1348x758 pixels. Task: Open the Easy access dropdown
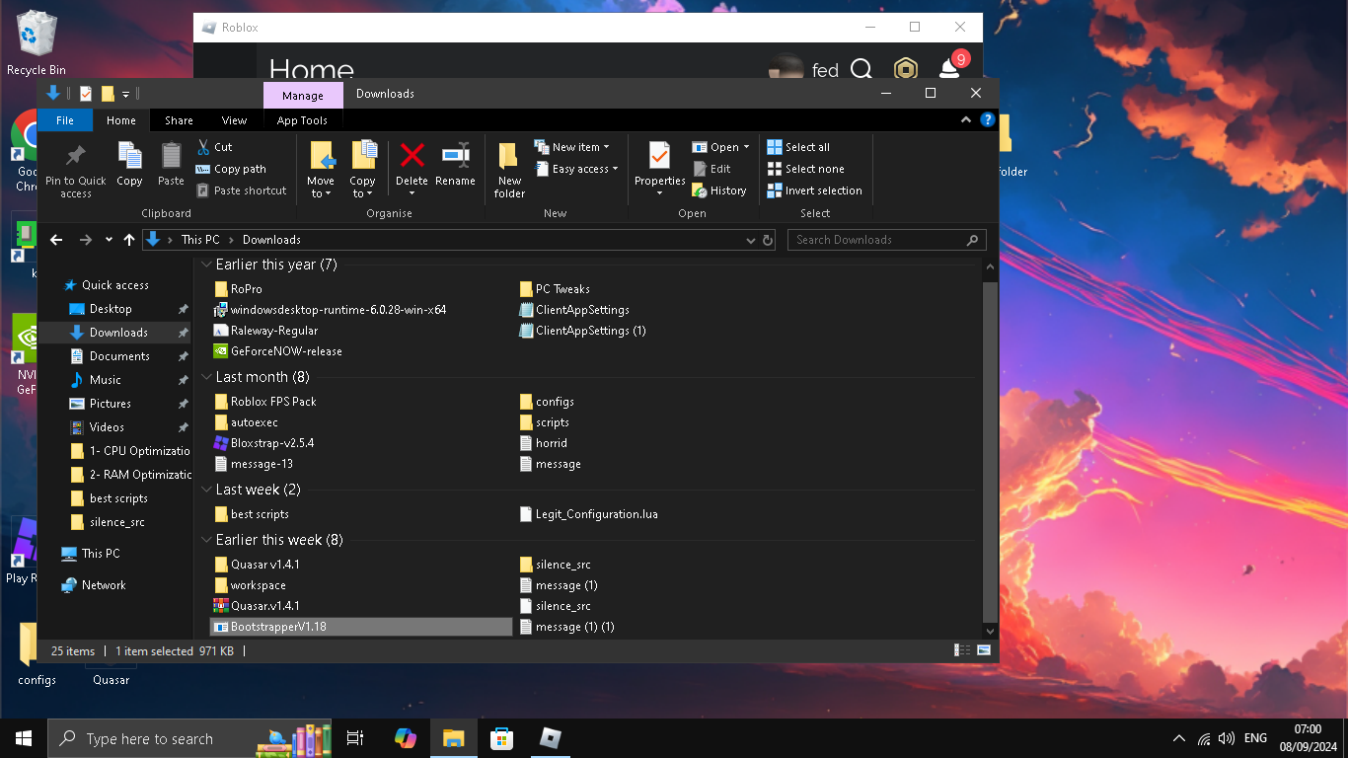click(577, 169)
